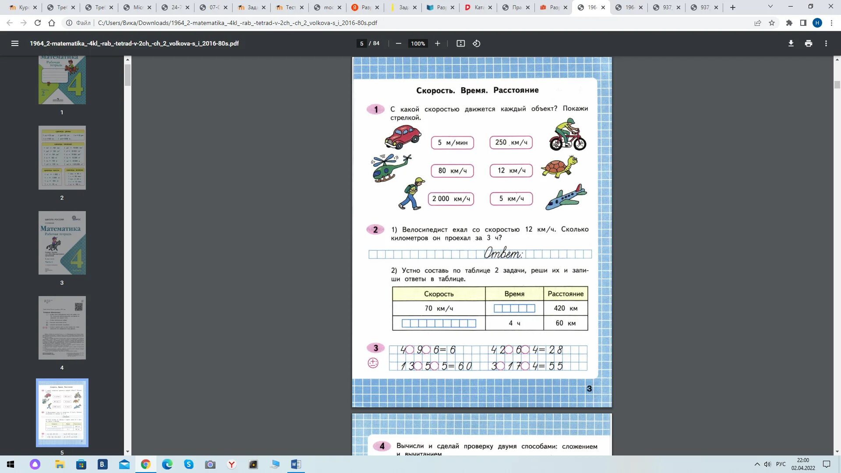841x473 pixels.
Task: Toggle the PDF sidebar menu (hamburger icon)
Action: tap(15, 43)
